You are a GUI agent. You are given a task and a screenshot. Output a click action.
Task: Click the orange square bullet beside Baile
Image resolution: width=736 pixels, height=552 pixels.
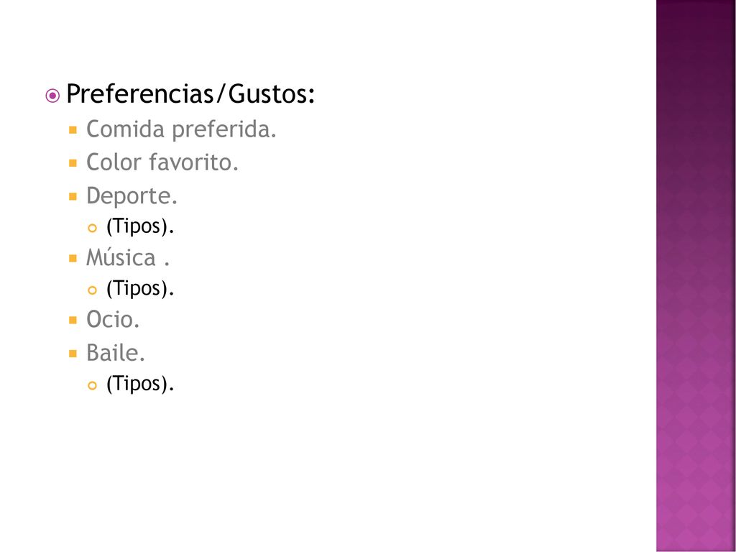[73, 354]
